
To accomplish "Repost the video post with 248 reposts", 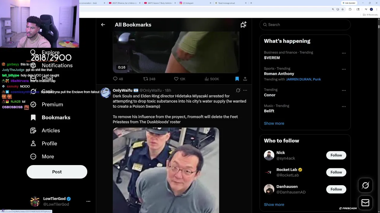I will point(149,79).
